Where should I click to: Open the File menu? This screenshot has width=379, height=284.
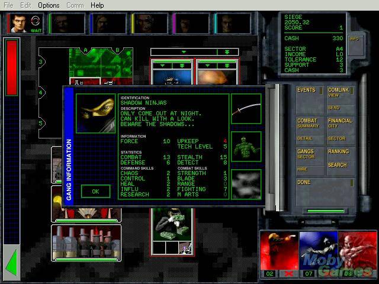click(9, 5)
